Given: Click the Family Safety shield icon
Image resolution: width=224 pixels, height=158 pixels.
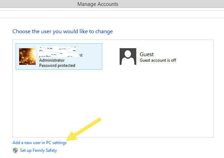Looking at the screenshot, I should pos(15,150).
